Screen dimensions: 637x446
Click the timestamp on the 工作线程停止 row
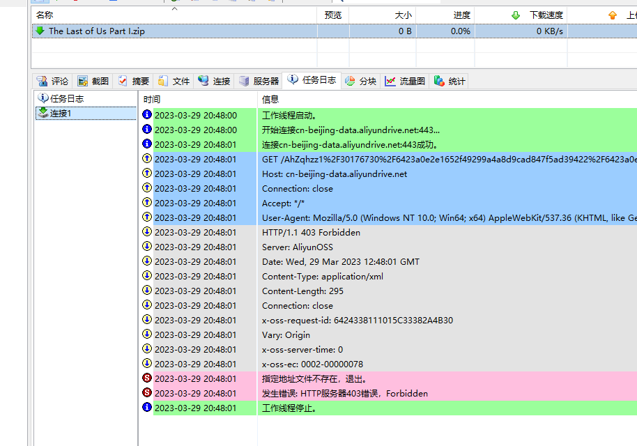[196, 408]
